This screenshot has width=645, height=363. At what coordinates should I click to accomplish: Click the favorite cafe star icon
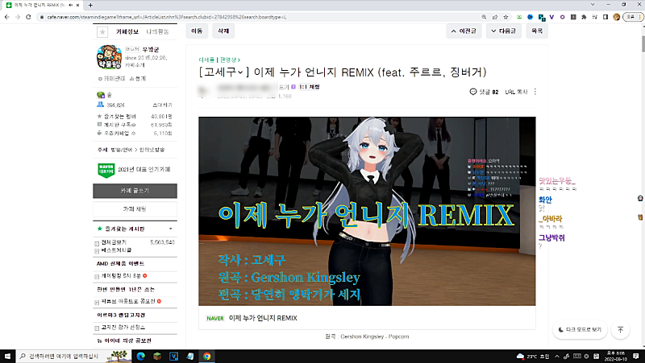tap(102, 31)
